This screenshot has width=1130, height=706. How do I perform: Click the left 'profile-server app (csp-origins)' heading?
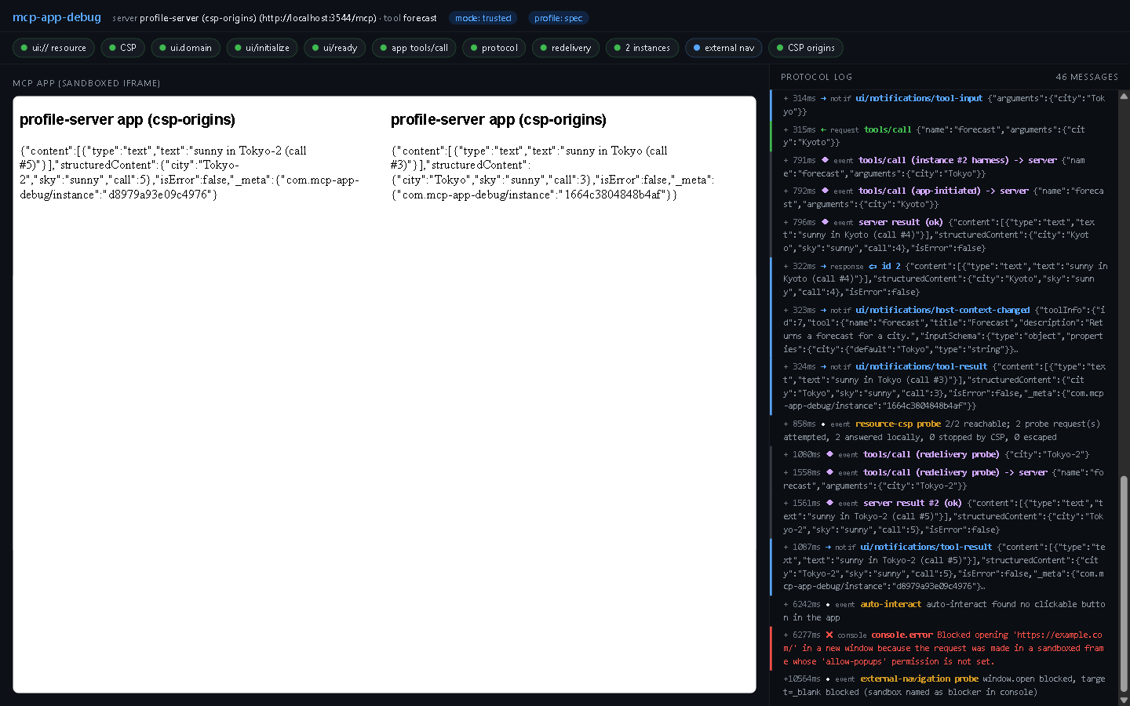pyautogui.click(x=127, y=119)
